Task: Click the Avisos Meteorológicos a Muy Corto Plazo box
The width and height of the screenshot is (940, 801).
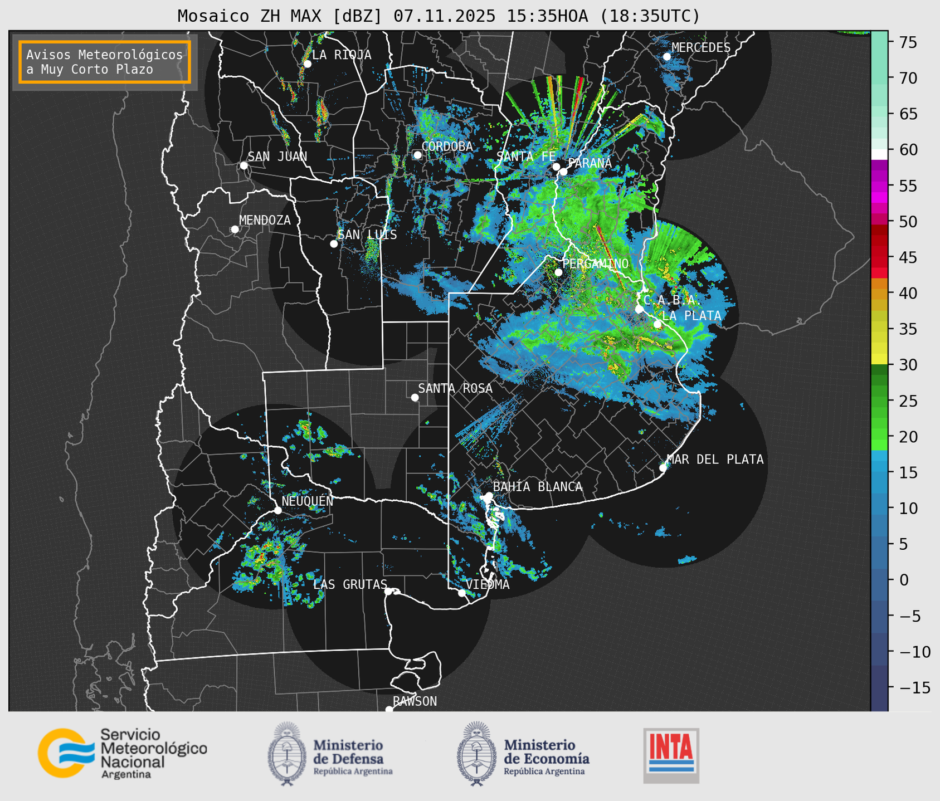Action: (105, 62)
